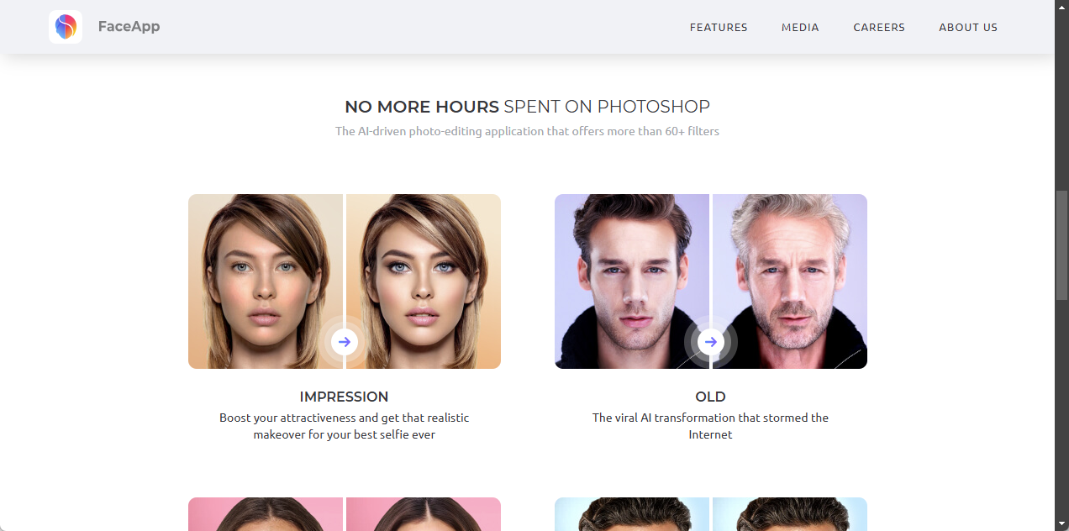Screen dimensions: 1069x531
Task: Click the IMPRESSION filter title
Action: pyautogui.click(x=345, y=397)
